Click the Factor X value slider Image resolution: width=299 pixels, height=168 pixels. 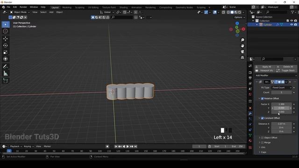click(x=282, y=104)
